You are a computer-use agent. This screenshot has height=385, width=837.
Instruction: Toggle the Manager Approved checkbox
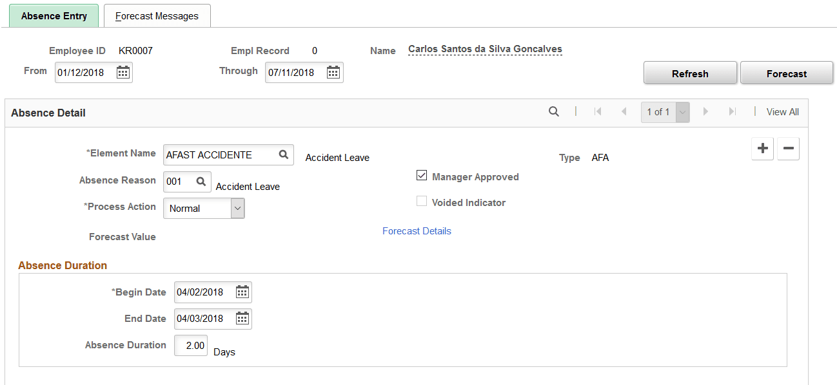point(422,176)
